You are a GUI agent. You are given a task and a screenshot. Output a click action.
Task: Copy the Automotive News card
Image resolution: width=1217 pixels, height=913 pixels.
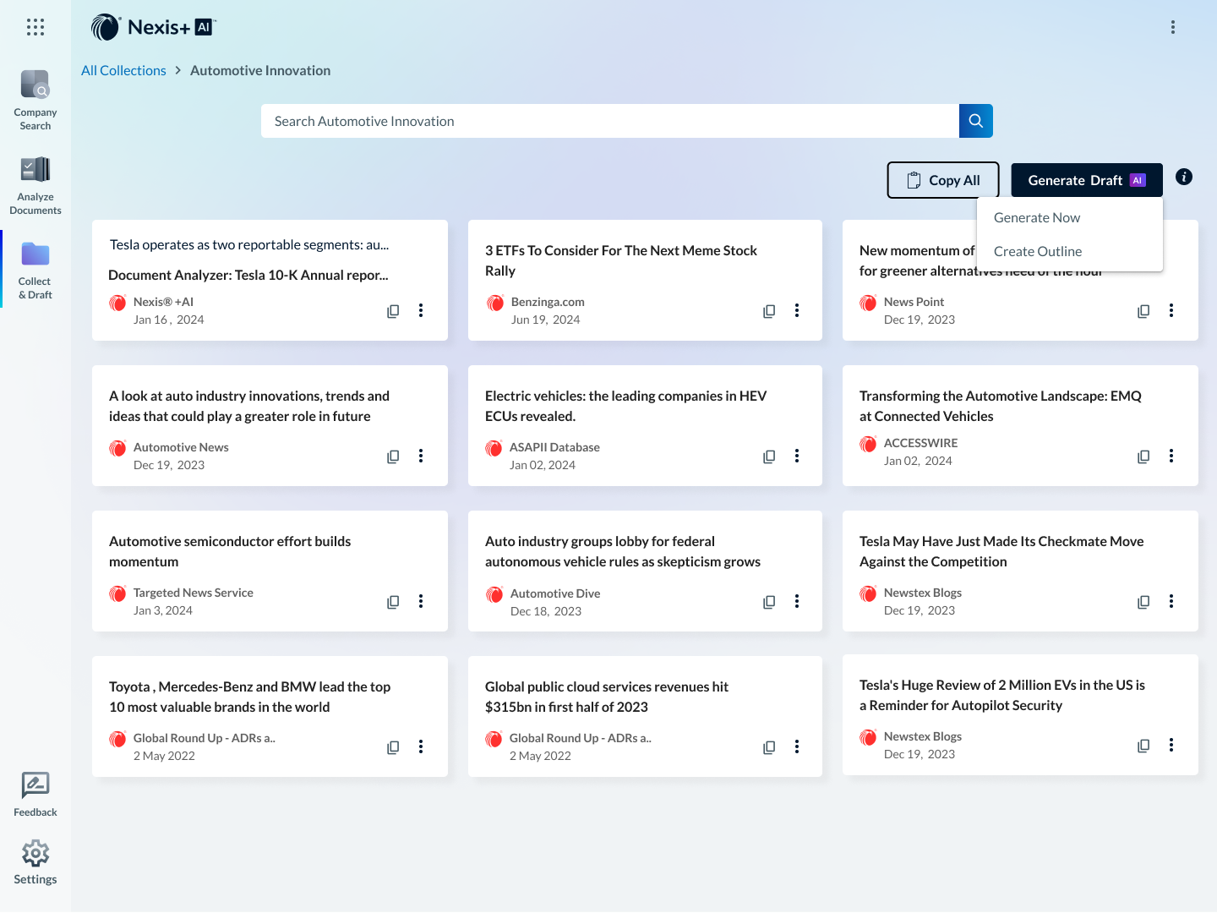click(393, 456)
